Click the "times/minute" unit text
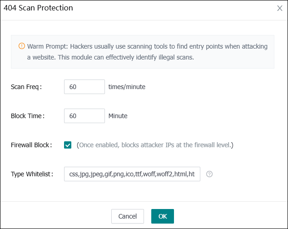The width and height of the screenshot is (288, 229). pos(127,87)
